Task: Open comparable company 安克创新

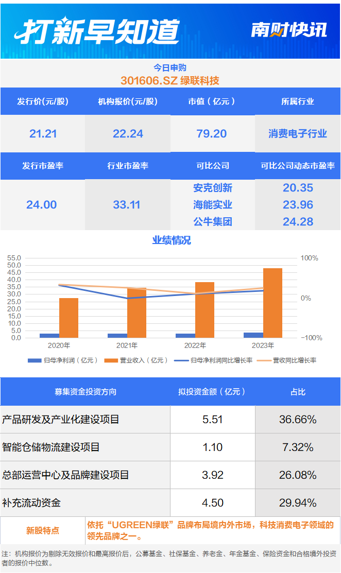Action: [x=213, y=188]
